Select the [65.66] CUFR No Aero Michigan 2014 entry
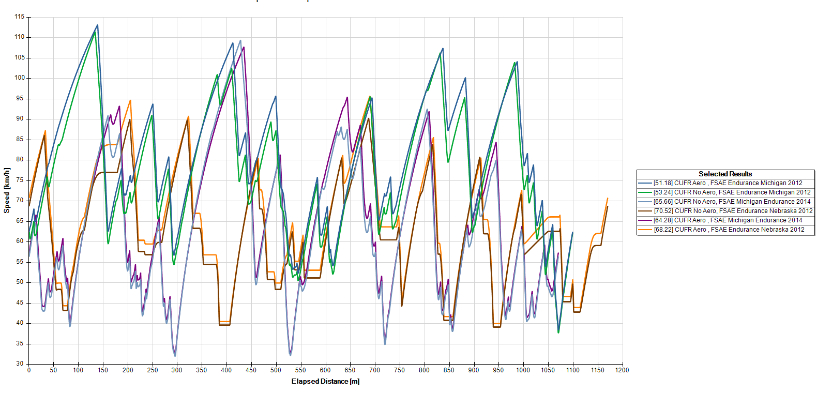Viewport: 817px width, 393px height. (x=732, y=202)
